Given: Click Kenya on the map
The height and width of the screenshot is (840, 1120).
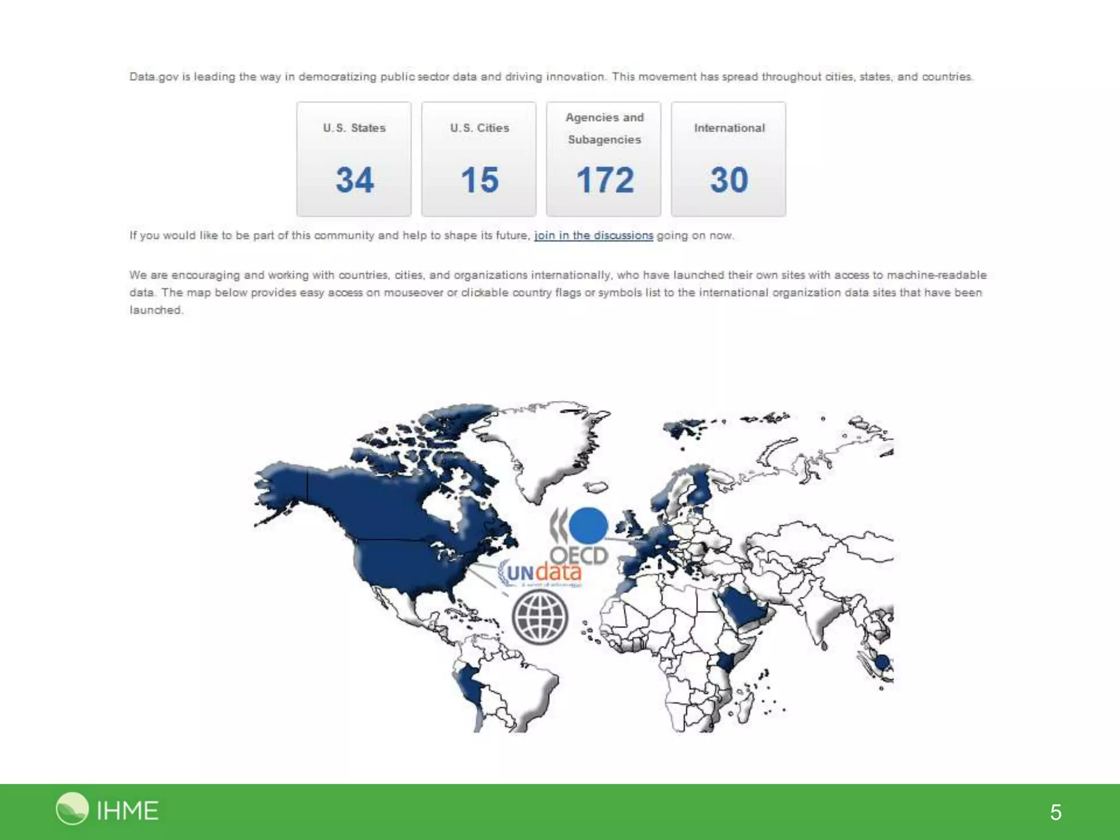Looking at the screenshot, I should [726, 662].
